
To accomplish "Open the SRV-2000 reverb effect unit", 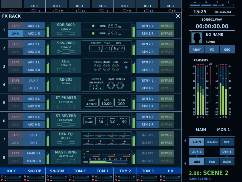I will pyautogui.click(x=66, y=48).
